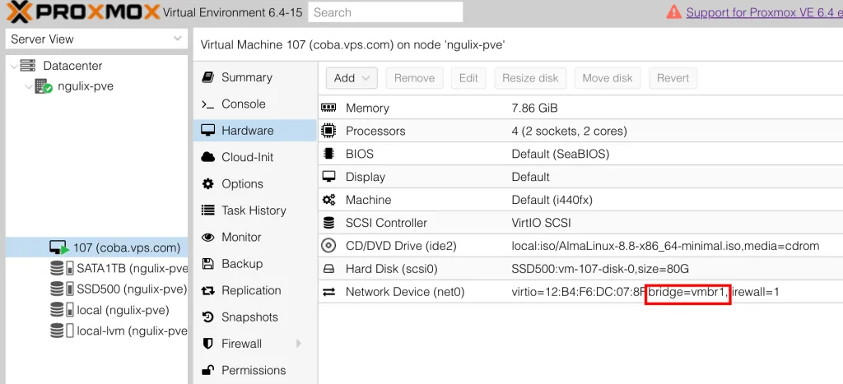The image size is (843, 384).
Task: Select the SSD500 storage tree item
Action: (x=131, y=289)
